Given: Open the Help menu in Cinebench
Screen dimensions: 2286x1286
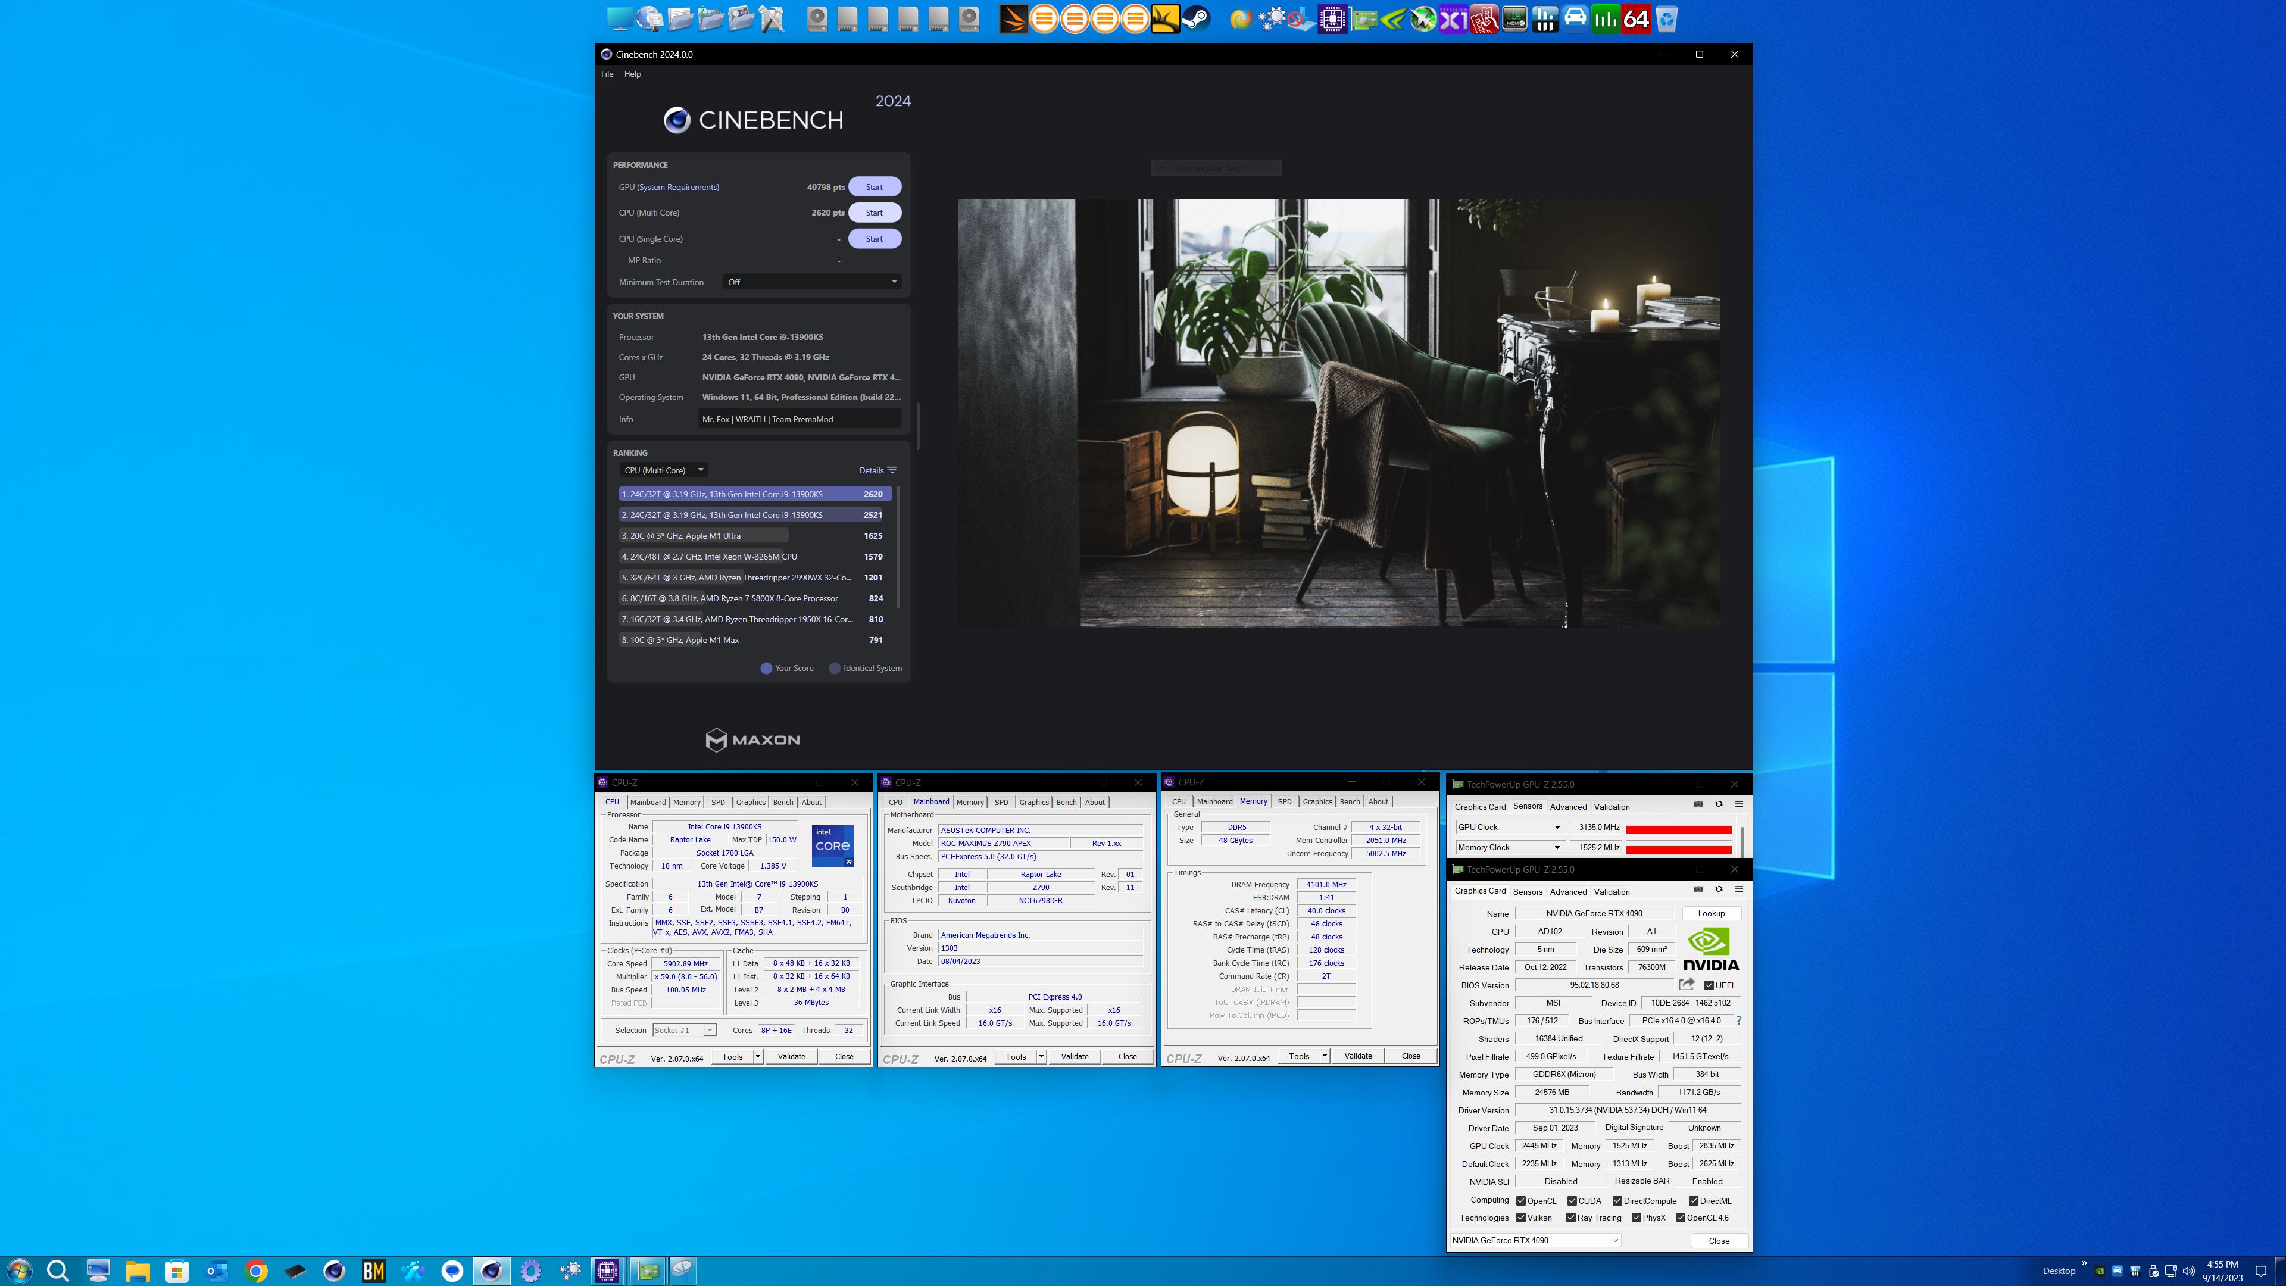Looking at the screenshot, I should 632,74.
